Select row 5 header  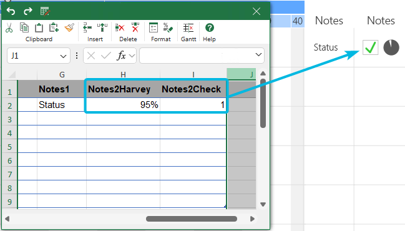point(10,147)
